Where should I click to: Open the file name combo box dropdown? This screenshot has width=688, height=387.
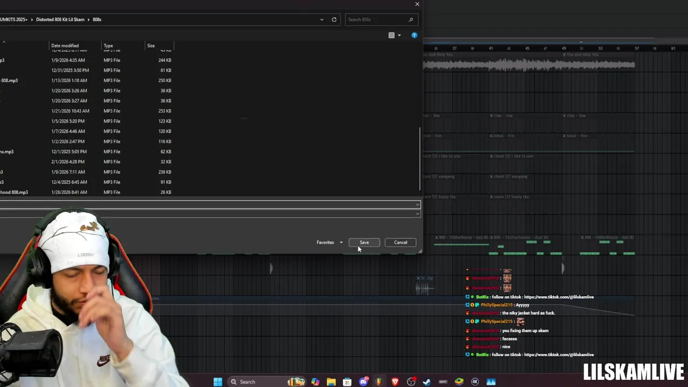pos(417,205)
